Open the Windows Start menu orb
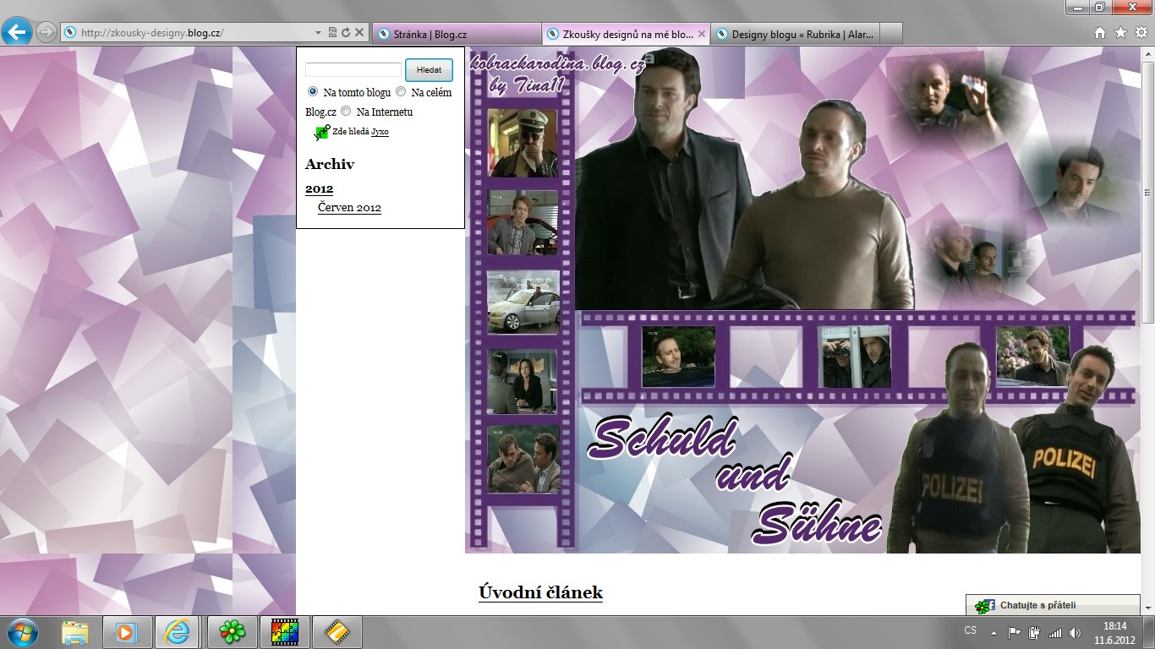 23,632
